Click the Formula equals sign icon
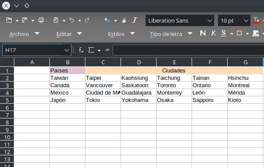 [x=108, y=50]
